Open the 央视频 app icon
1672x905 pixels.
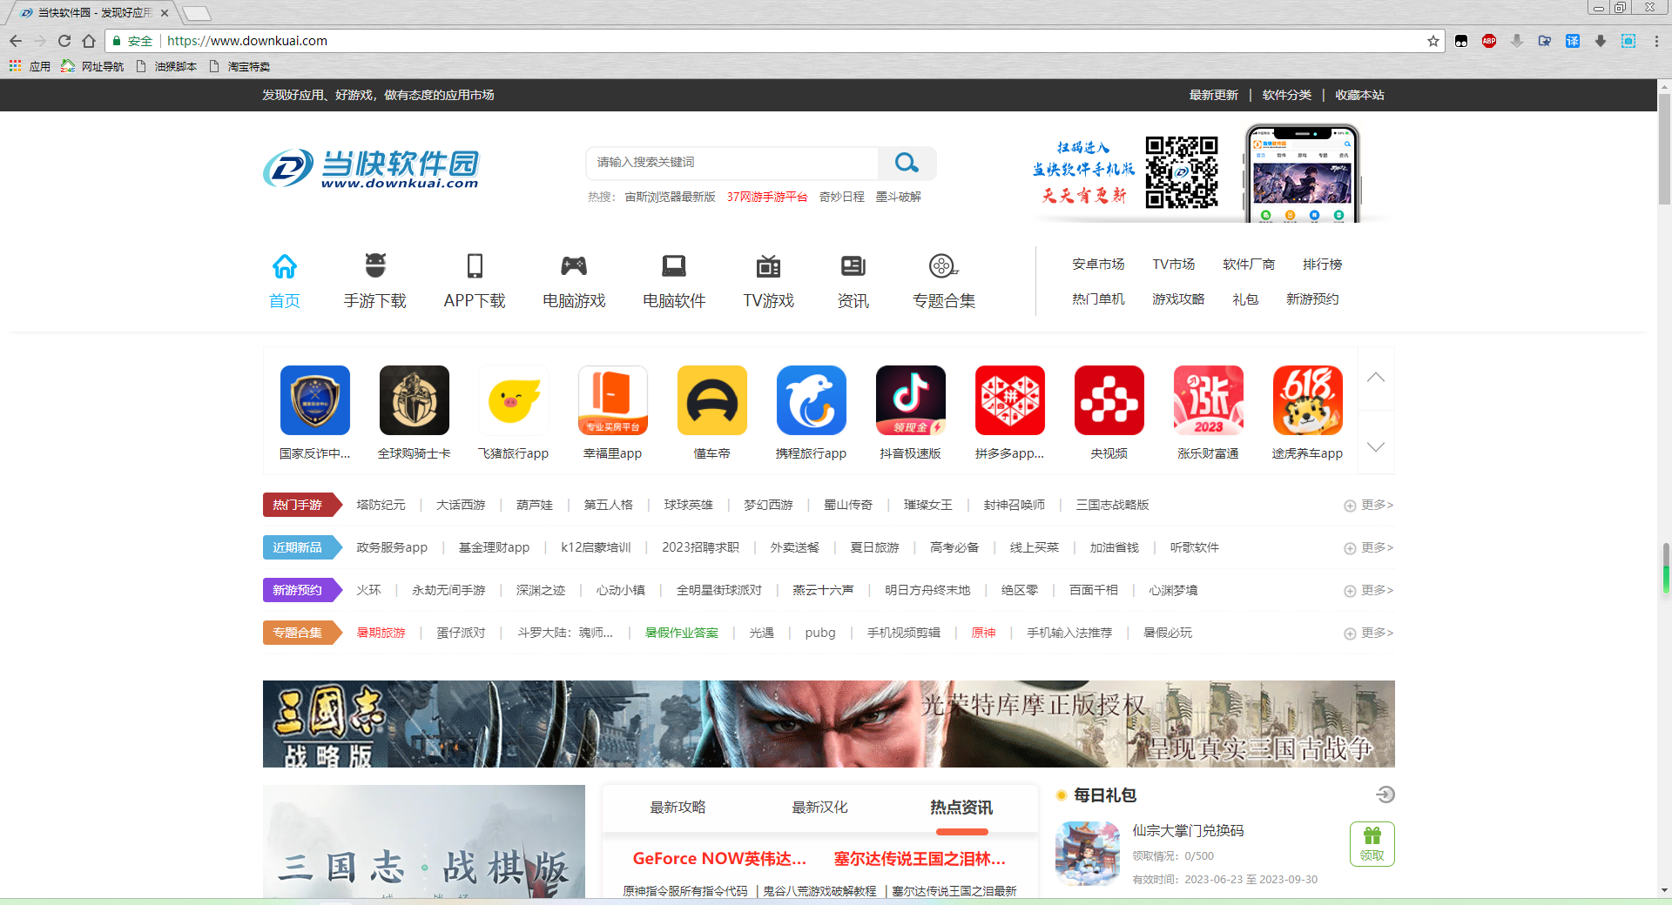point(1109,400)
